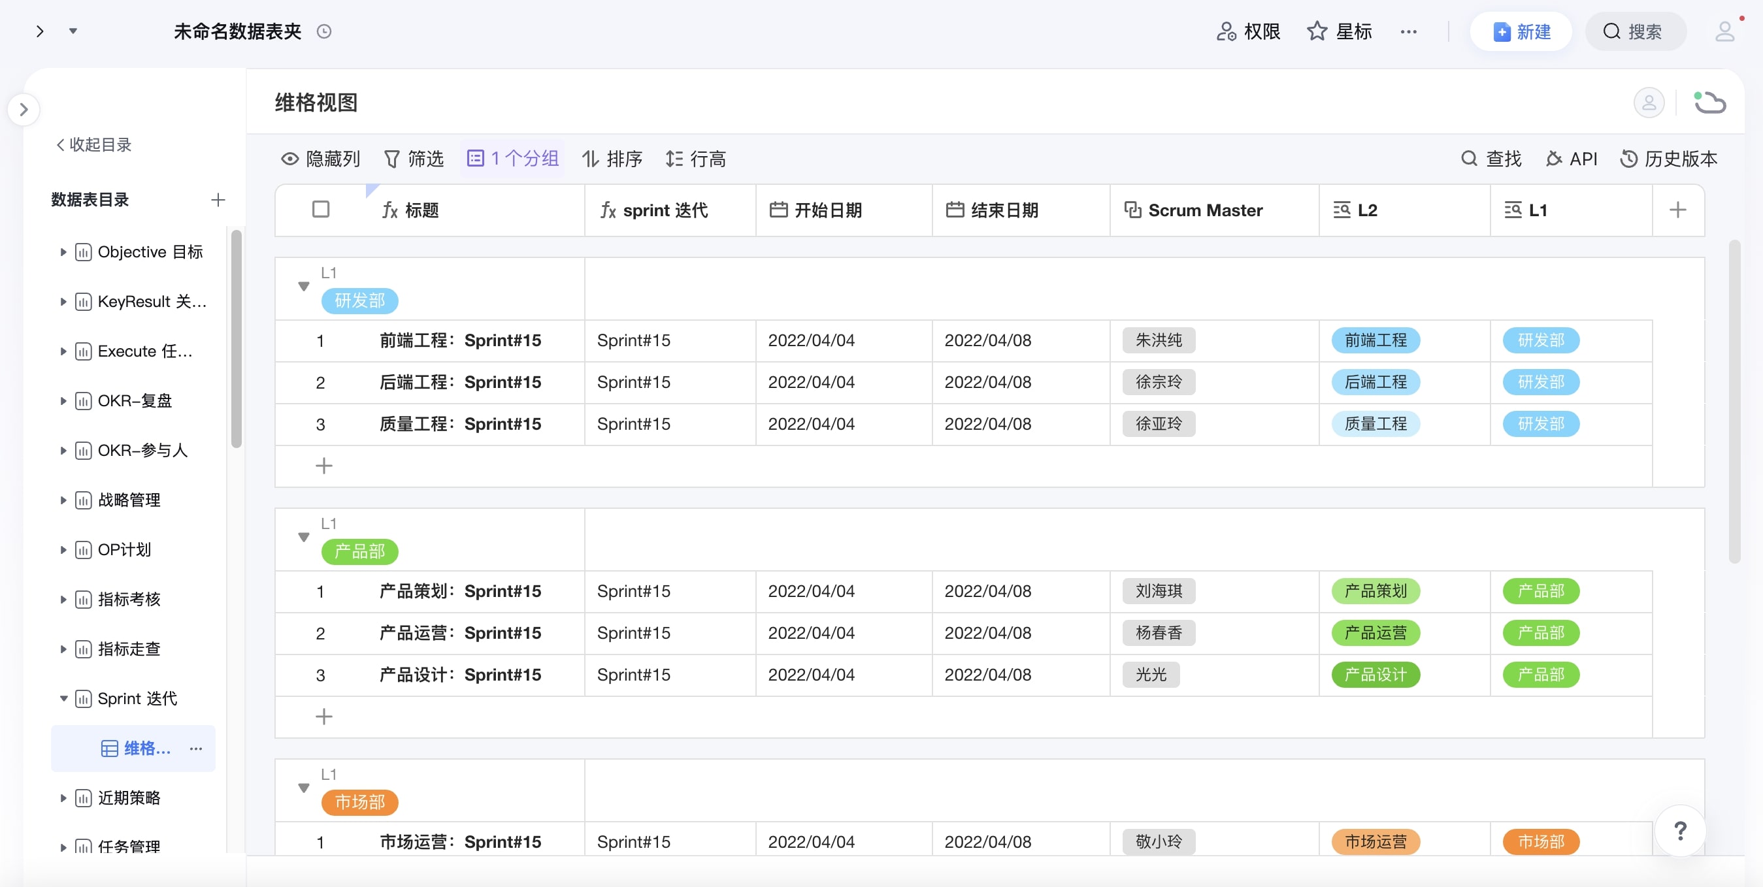Adjust 行高 row height setting
The height and width of the screenshot is (887, 1763).
(x=695, y=159)
